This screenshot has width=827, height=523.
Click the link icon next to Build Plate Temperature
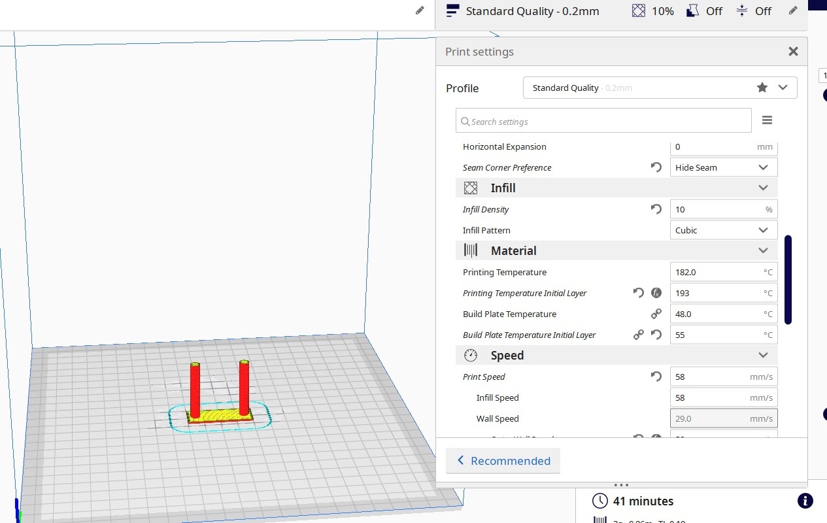(656, 313)
